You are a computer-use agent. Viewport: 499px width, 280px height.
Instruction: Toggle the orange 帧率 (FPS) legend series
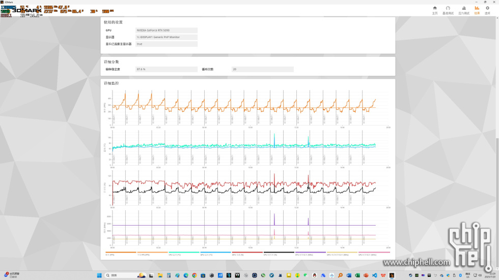click(121, 254)
